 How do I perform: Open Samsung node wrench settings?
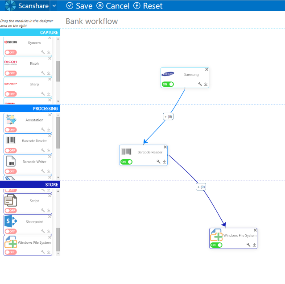(200, 84)
